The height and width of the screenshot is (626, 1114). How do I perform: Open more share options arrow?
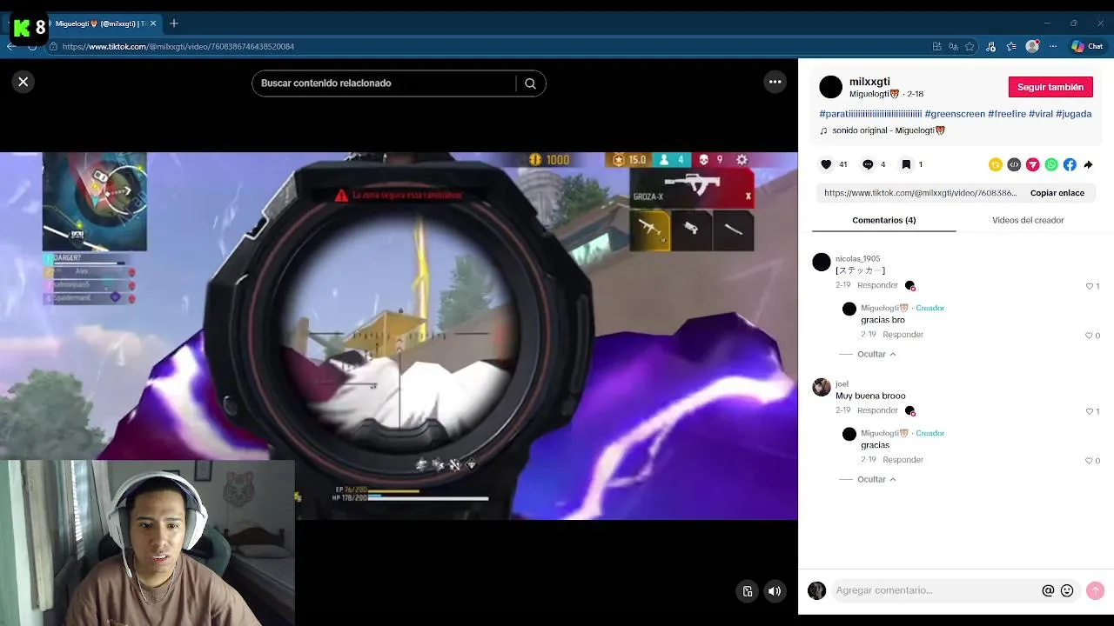click(x=1088, y=164)
